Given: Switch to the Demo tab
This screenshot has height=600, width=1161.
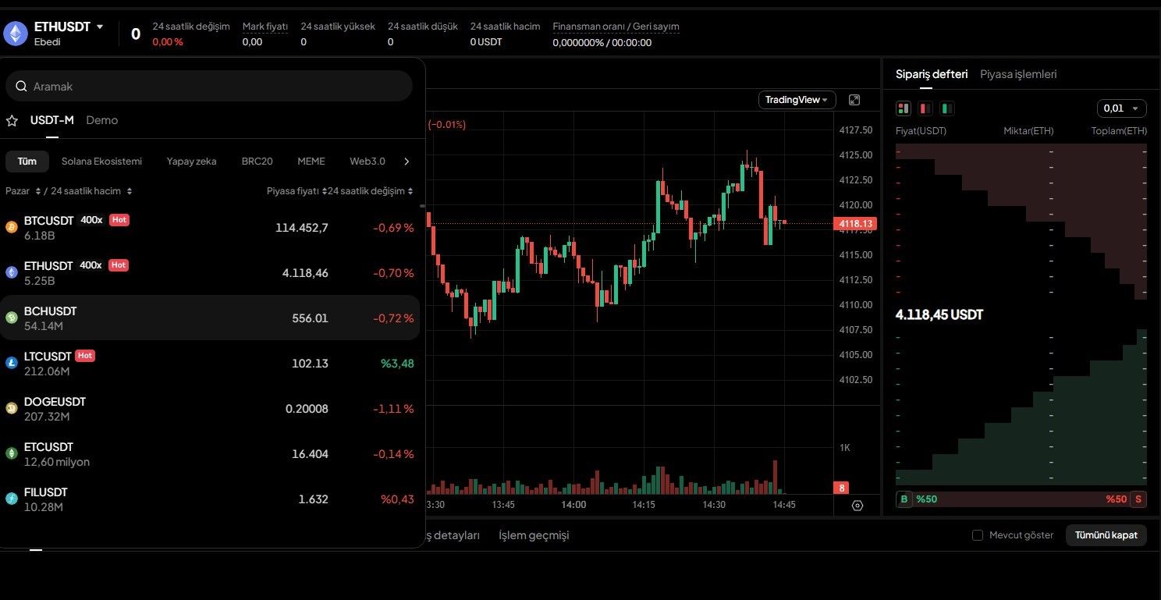Looking at the screenshot, I should tap(102, 120).
